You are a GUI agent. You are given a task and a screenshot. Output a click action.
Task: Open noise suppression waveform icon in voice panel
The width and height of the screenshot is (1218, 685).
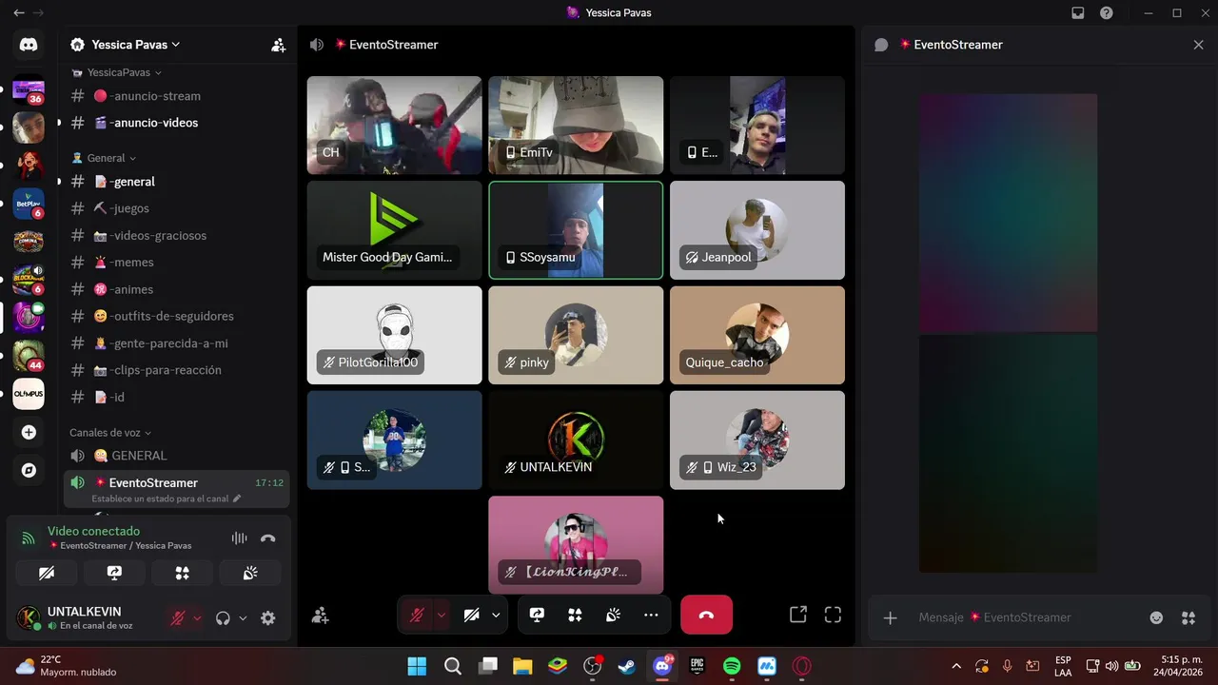pyautogui.click(x=239, y=538)
